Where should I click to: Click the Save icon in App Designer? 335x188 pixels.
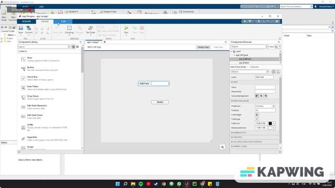(x=21, y=28)
